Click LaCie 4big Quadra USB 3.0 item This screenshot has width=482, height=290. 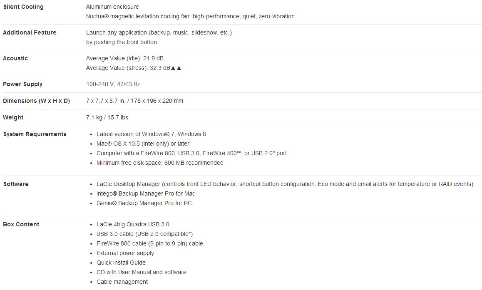click(x=133, y=224)
